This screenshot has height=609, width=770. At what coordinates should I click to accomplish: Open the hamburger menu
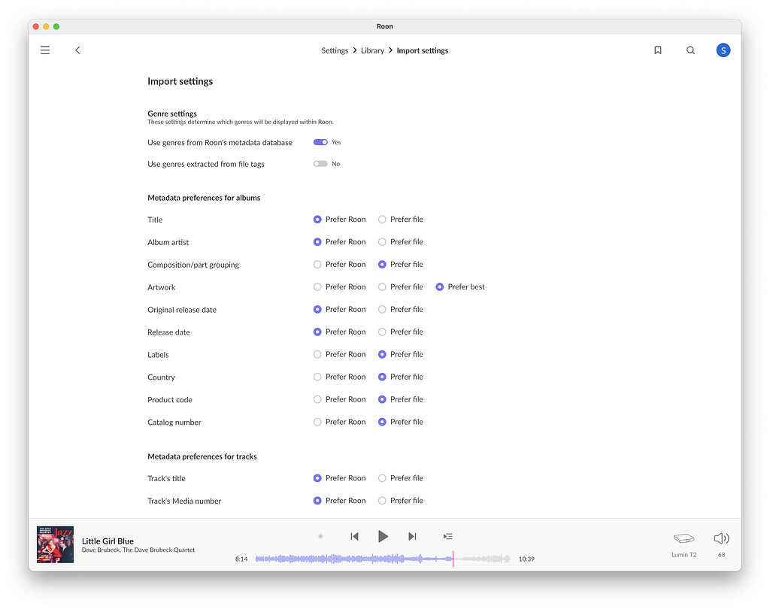click(45, 50)
